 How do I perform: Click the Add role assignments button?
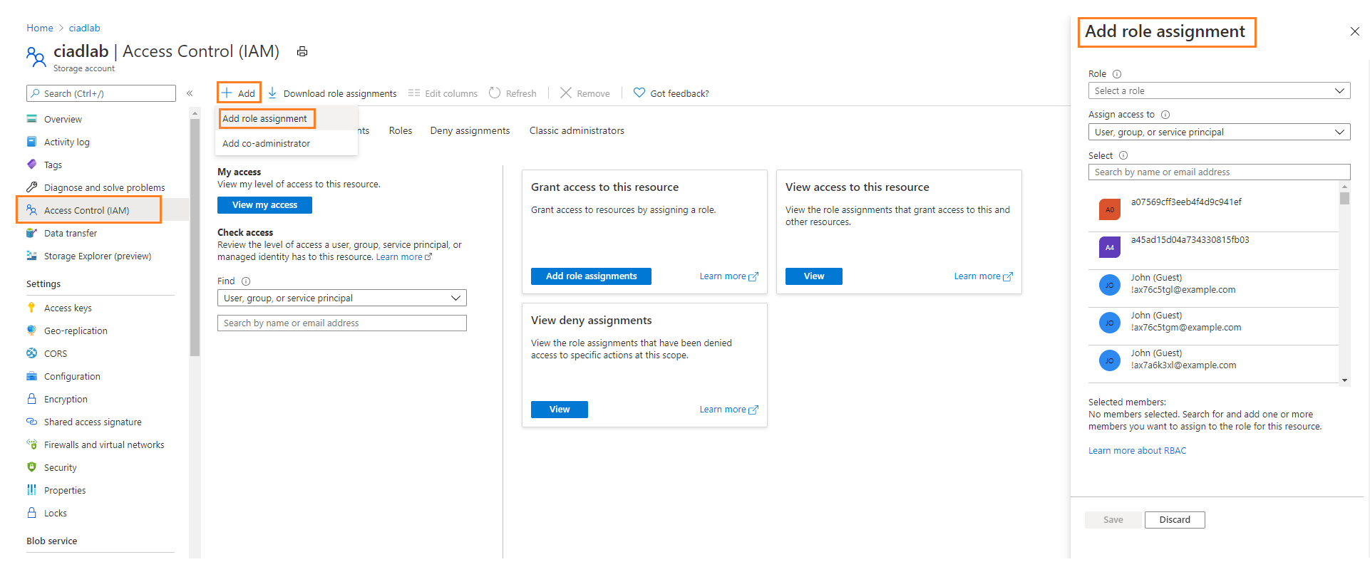[591, 276]
